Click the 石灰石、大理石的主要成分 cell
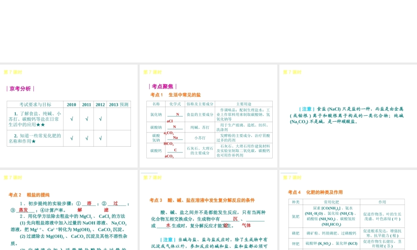This screenshot has height=250, width=417. click(200, 151)
